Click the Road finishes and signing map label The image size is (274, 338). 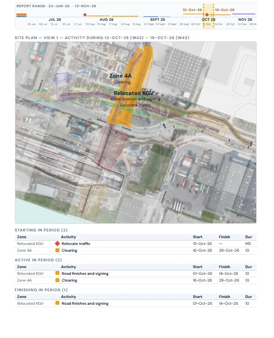tap(136, 99)
